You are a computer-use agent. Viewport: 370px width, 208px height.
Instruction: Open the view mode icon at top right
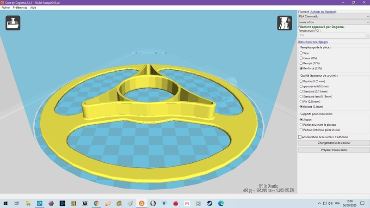[x=284, y=23]
